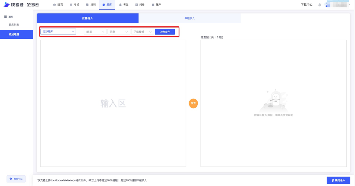Open the 问卷 survey nav item

[x=140, y=5]
